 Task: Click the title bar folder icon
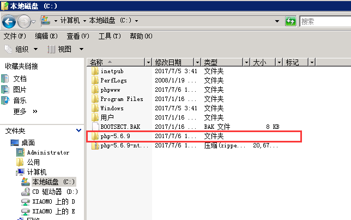point(5,6)
